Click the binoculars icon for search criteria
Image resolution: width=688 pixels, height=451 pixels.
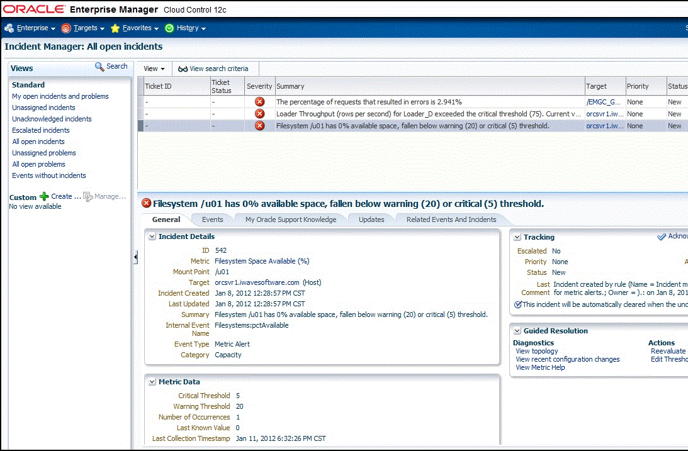click(x=183, y=69)
